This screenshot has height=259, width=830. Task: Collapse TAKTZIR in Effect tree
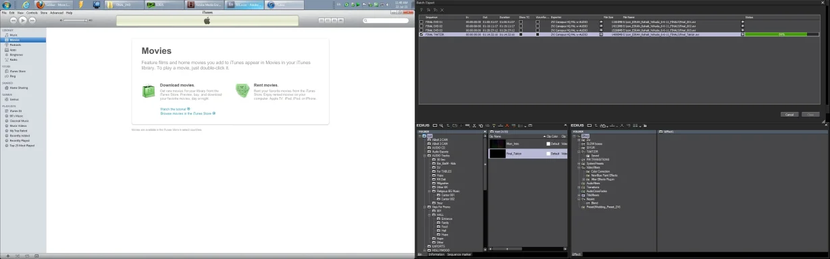(578, 151)
